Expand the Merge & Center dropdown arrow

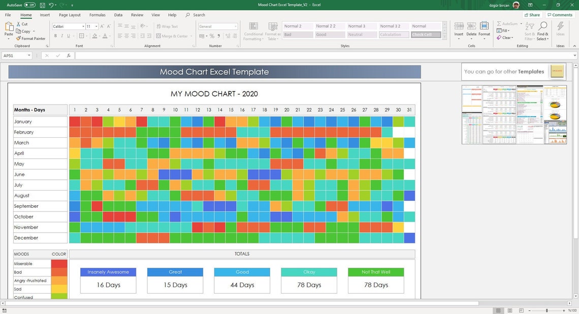tap(191, 36)
